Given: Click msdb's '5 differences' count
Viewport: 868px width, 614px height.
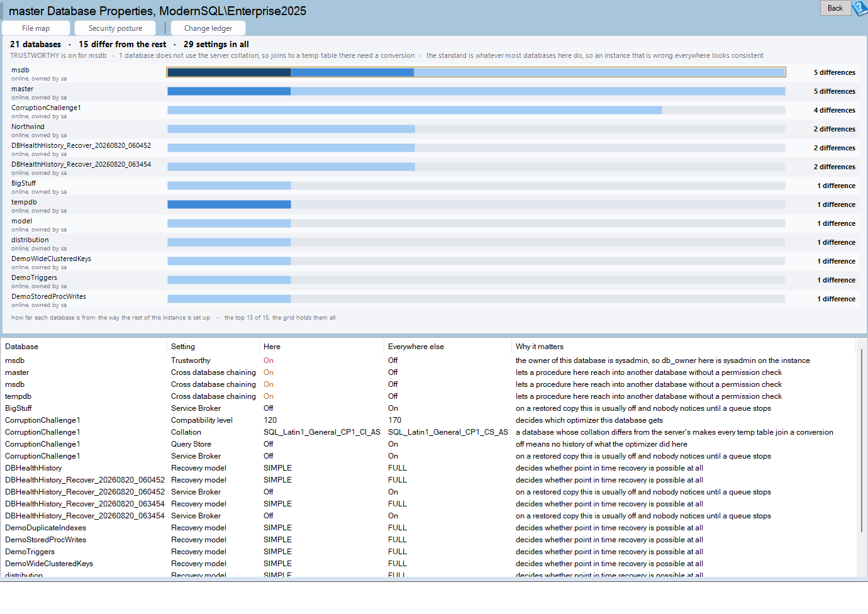Looking at the screenshot, I should [x=834, y=72].
